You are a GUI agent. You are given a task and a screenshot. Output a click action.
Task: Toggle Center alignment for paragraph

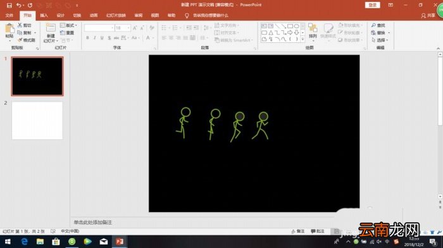(172, 38)
